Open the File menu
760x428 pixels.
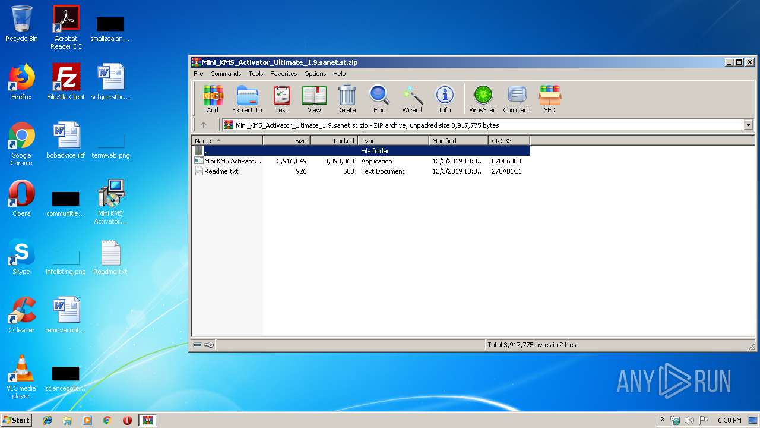(x=198, y=74)
